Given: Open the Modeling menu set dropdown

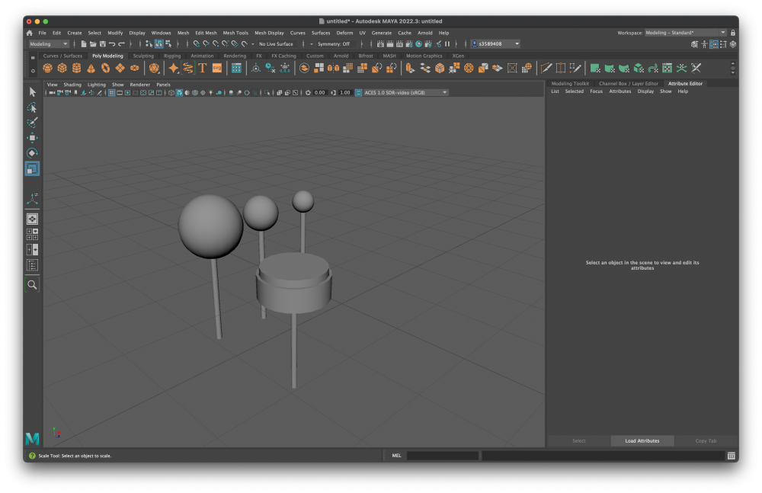Looking at the screenshot, I should click(50, 44).
